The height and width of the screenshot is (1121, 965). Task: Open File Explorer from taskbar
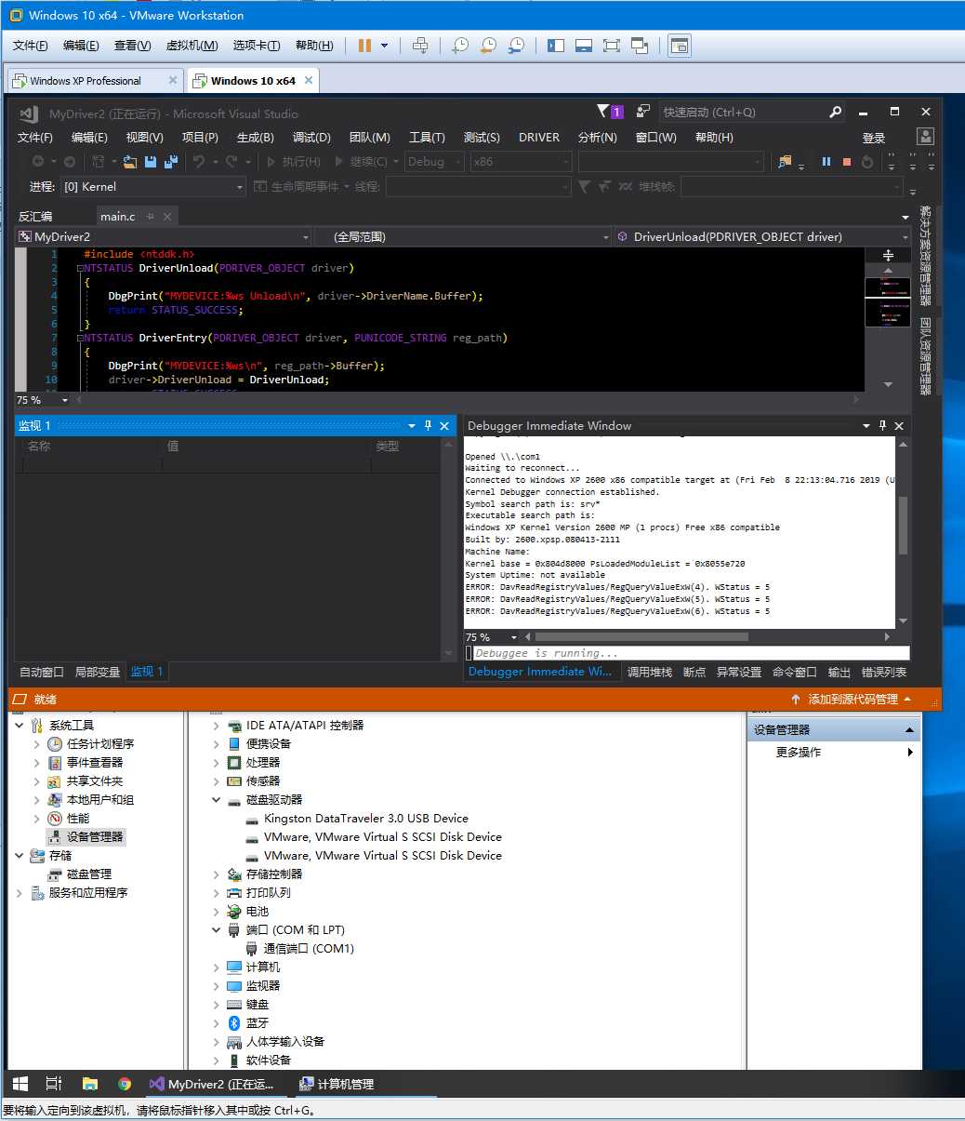[90, 1084]
